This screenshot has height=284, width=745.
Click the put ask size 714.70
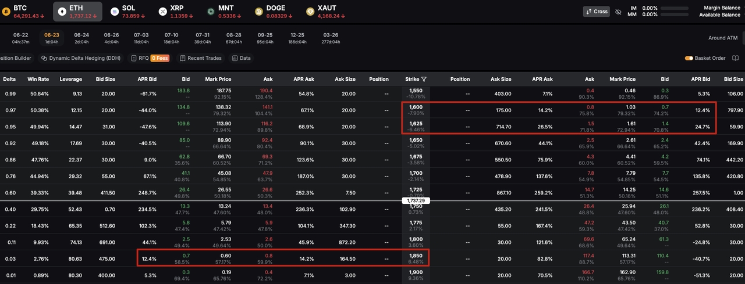pos(502,127)
